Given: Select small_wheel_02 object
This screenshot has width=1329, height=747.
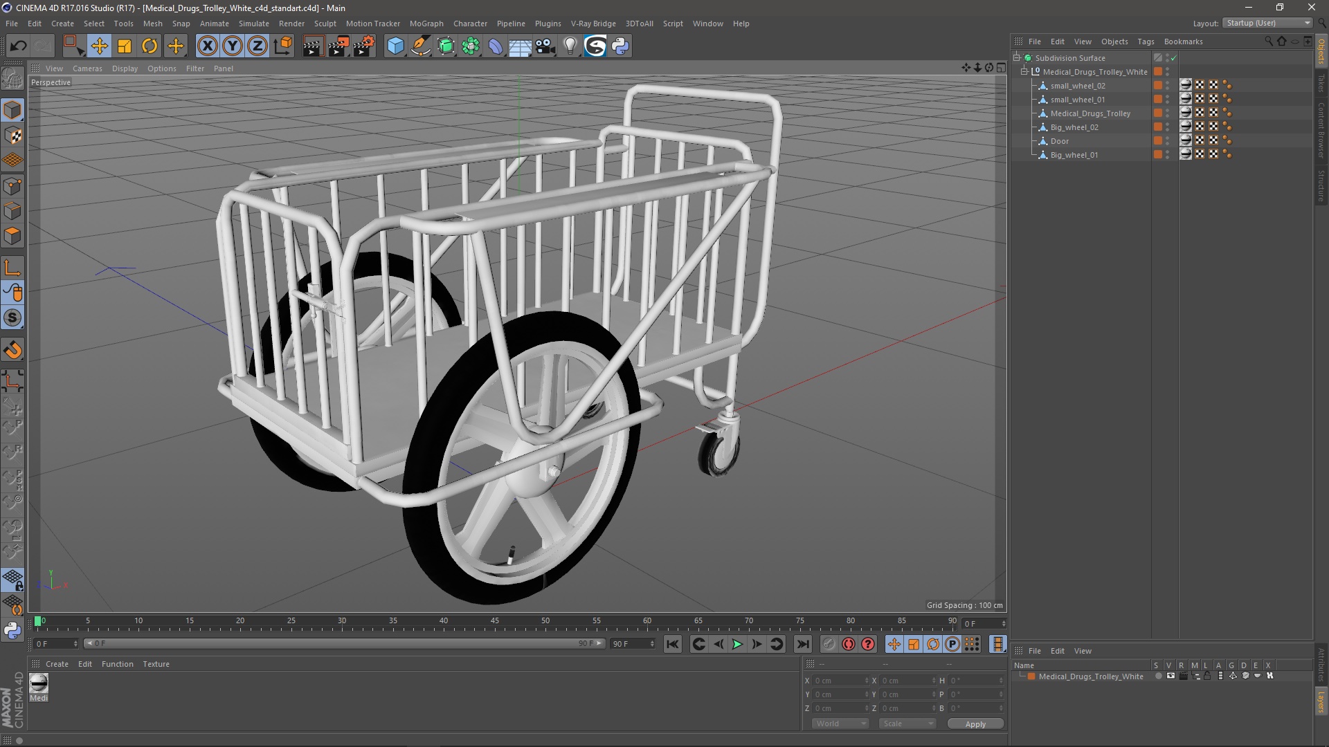Looking at the screenshot, I should click(1077, 86).
